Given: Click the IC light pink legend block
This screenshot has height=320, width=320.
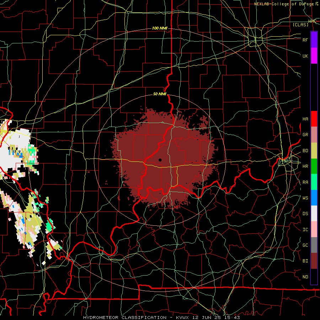Looking at the screenshot, I should tap(314, 229).
